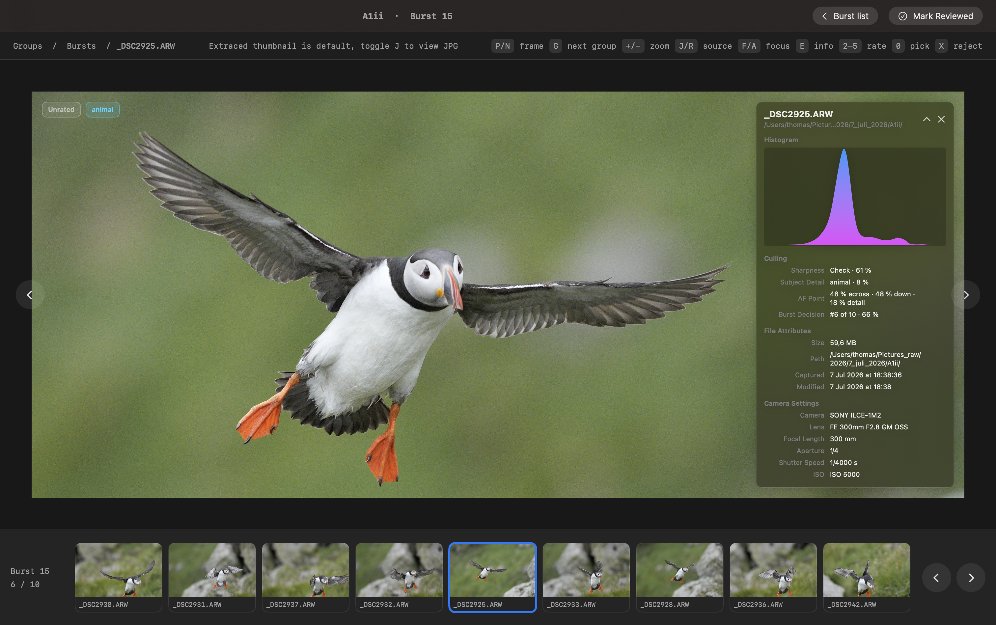996x625 pixels.
Task: Select thumbnail _DSC2931.ARW
Action: tap(212, 577)
